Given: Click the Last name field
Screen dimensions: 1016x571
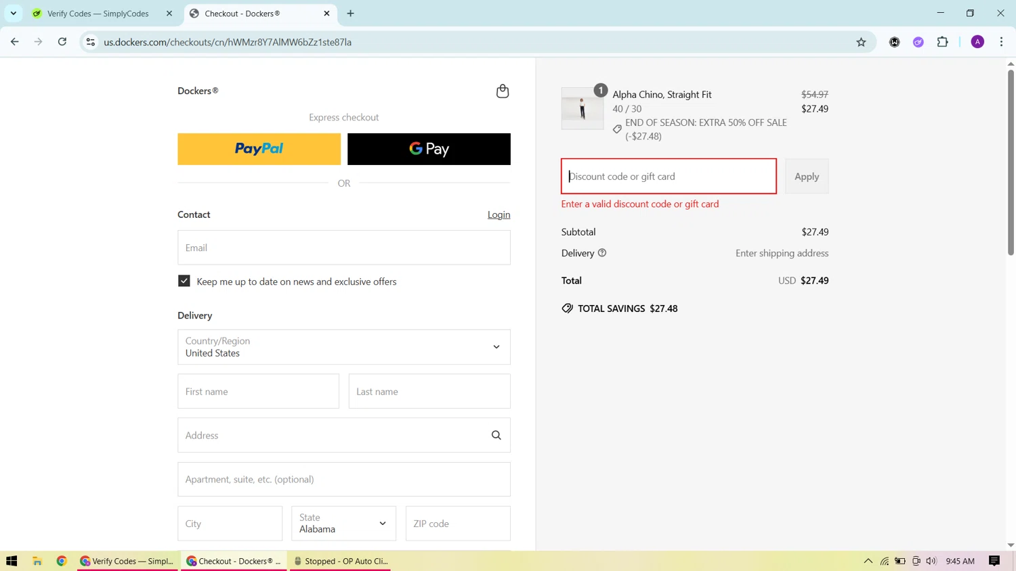Looking at the screenshot, I should click(x=429, y=392).
